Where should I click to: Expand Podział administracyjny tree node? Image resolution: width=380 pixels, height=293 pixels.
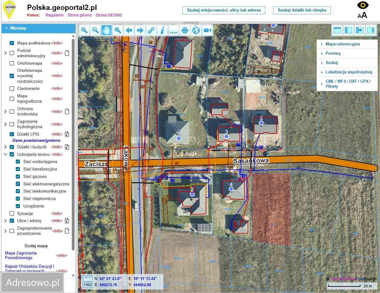point(5,53)
